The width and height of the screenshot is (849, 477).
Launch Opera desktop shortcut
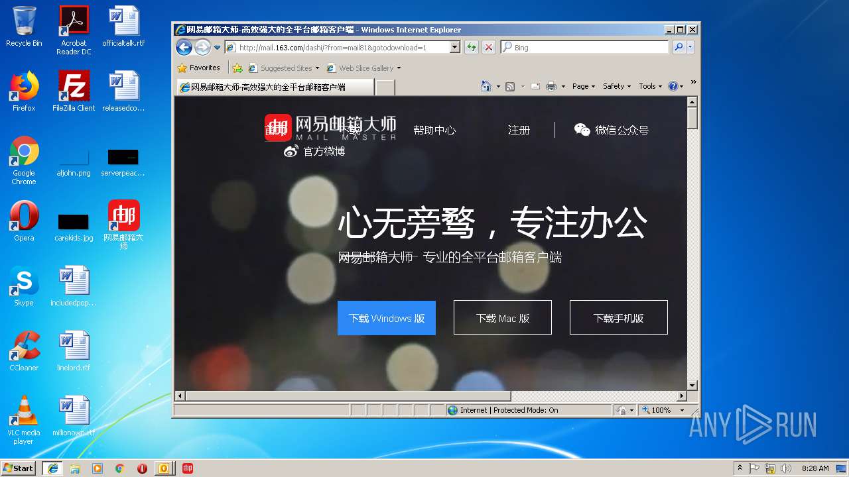pyautogui.click(x=24, y=221)
